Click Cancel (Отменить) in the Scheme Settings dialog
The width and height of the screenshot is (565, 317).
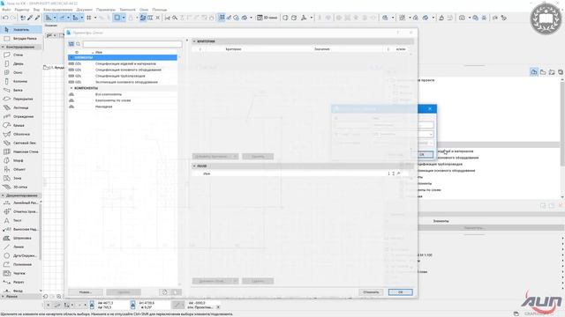coord(371,292)
